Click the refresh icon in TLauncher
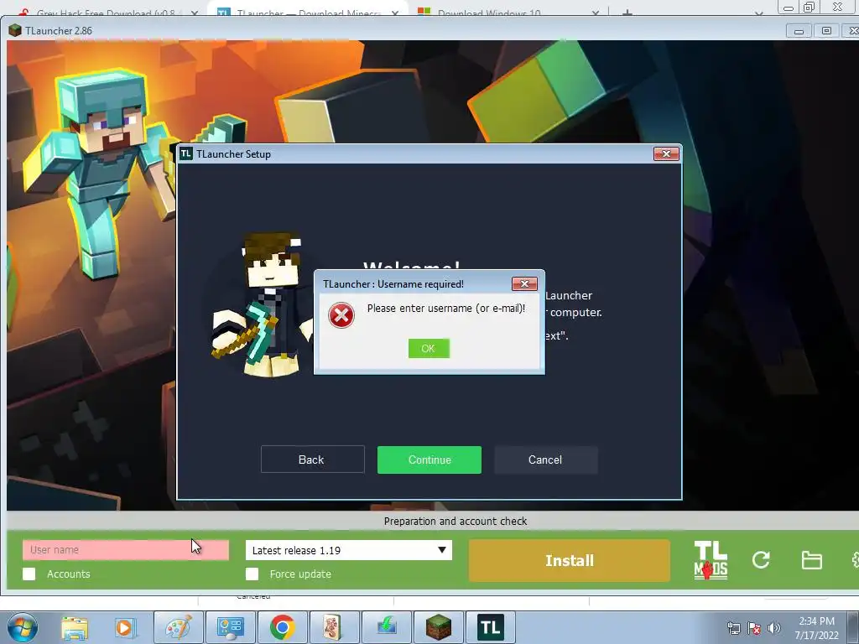The image size is (859, 644). point(761,559)
